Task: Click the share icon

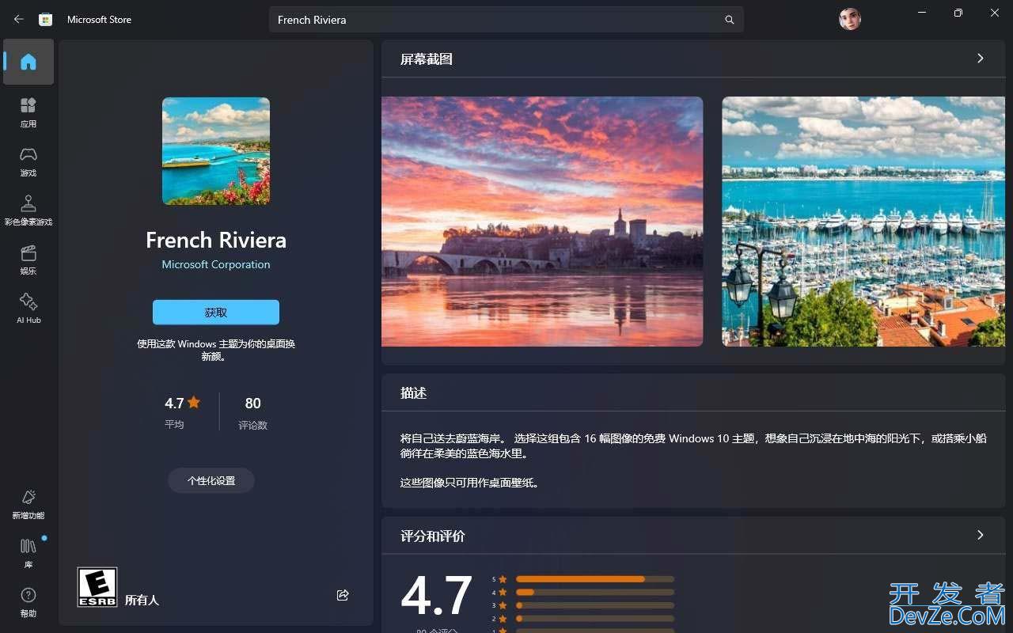Action: point(343,595)
